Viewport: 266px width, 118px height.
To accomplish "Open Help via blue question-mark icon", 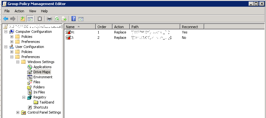I will 73,19.
